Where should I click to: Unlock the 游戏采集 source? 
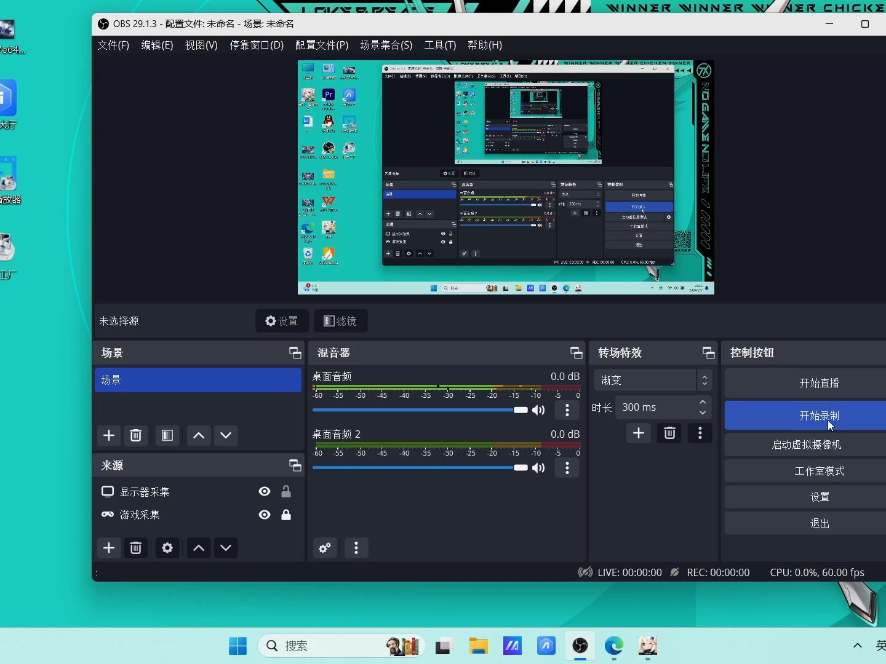(x=286, y=515)
